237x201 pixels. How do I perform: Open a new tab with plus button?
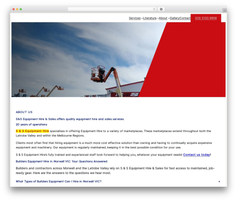point(225,10)
